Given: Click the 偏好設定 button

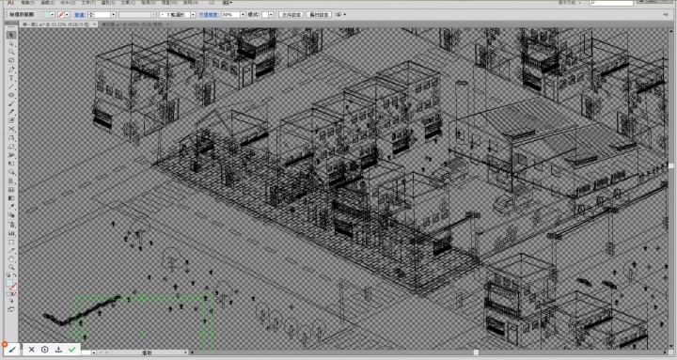Looking at the screenshot, I should point(319,15).
